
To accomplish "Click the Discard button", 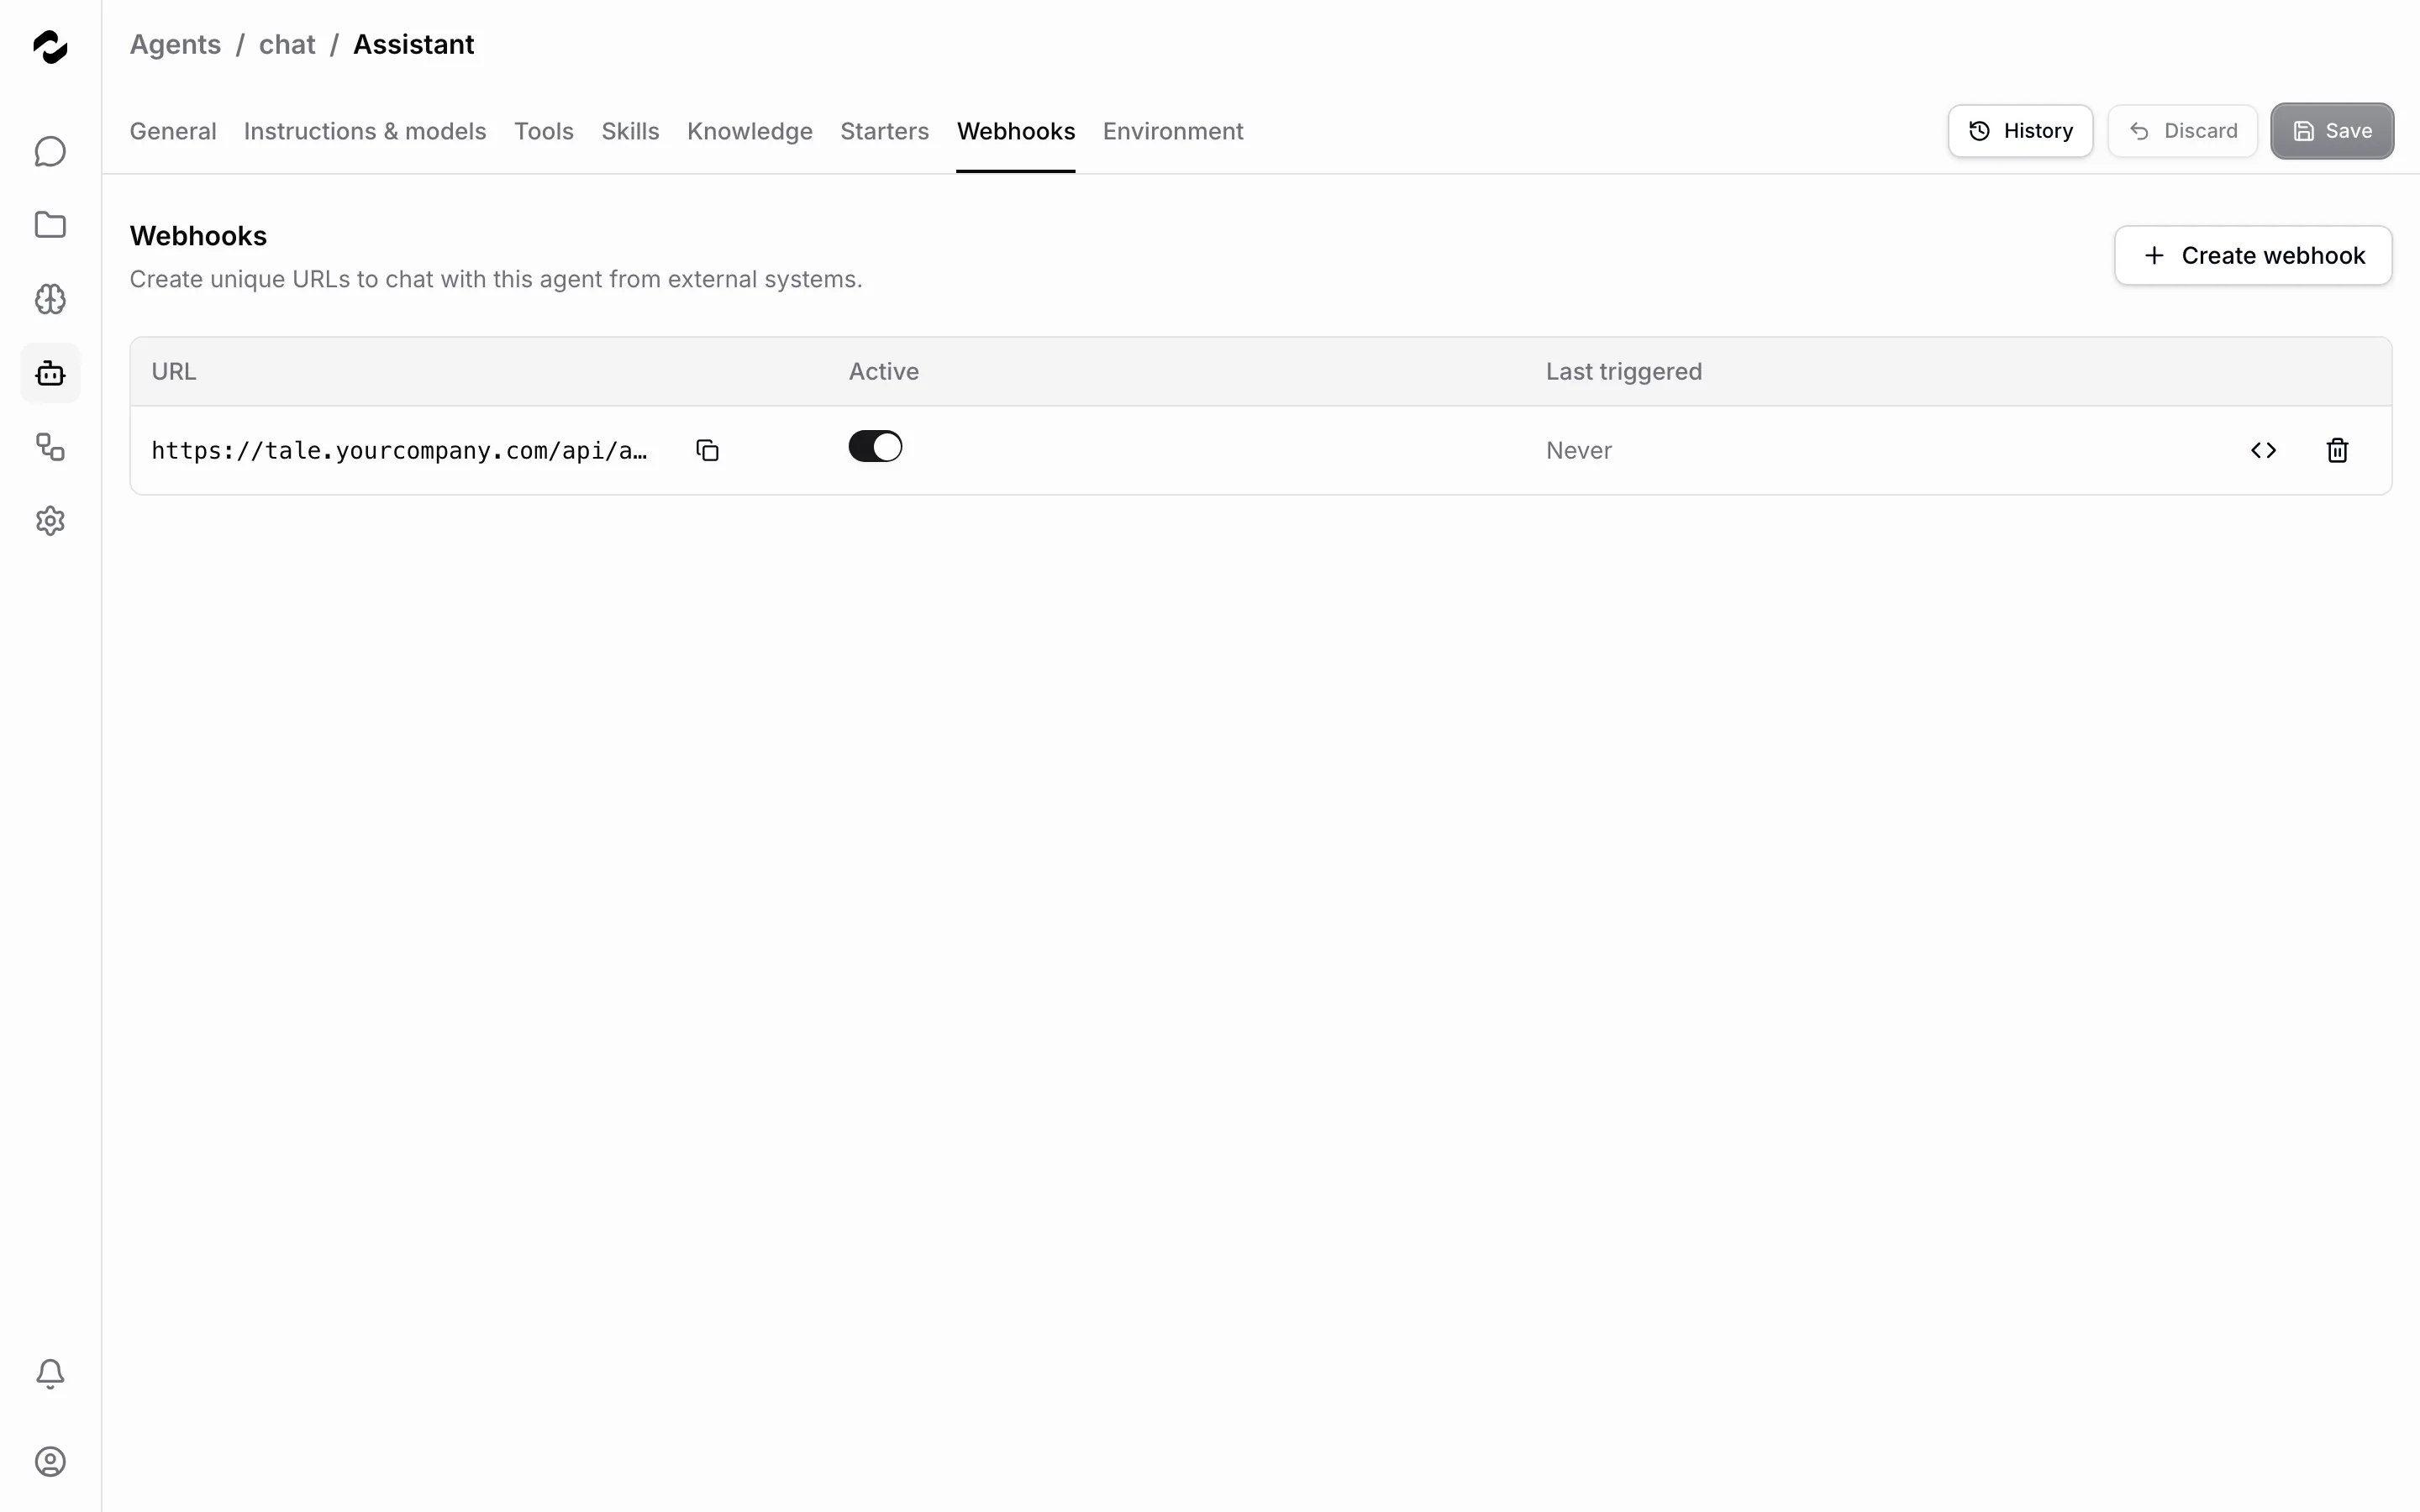I will (x=2182, y=131).
